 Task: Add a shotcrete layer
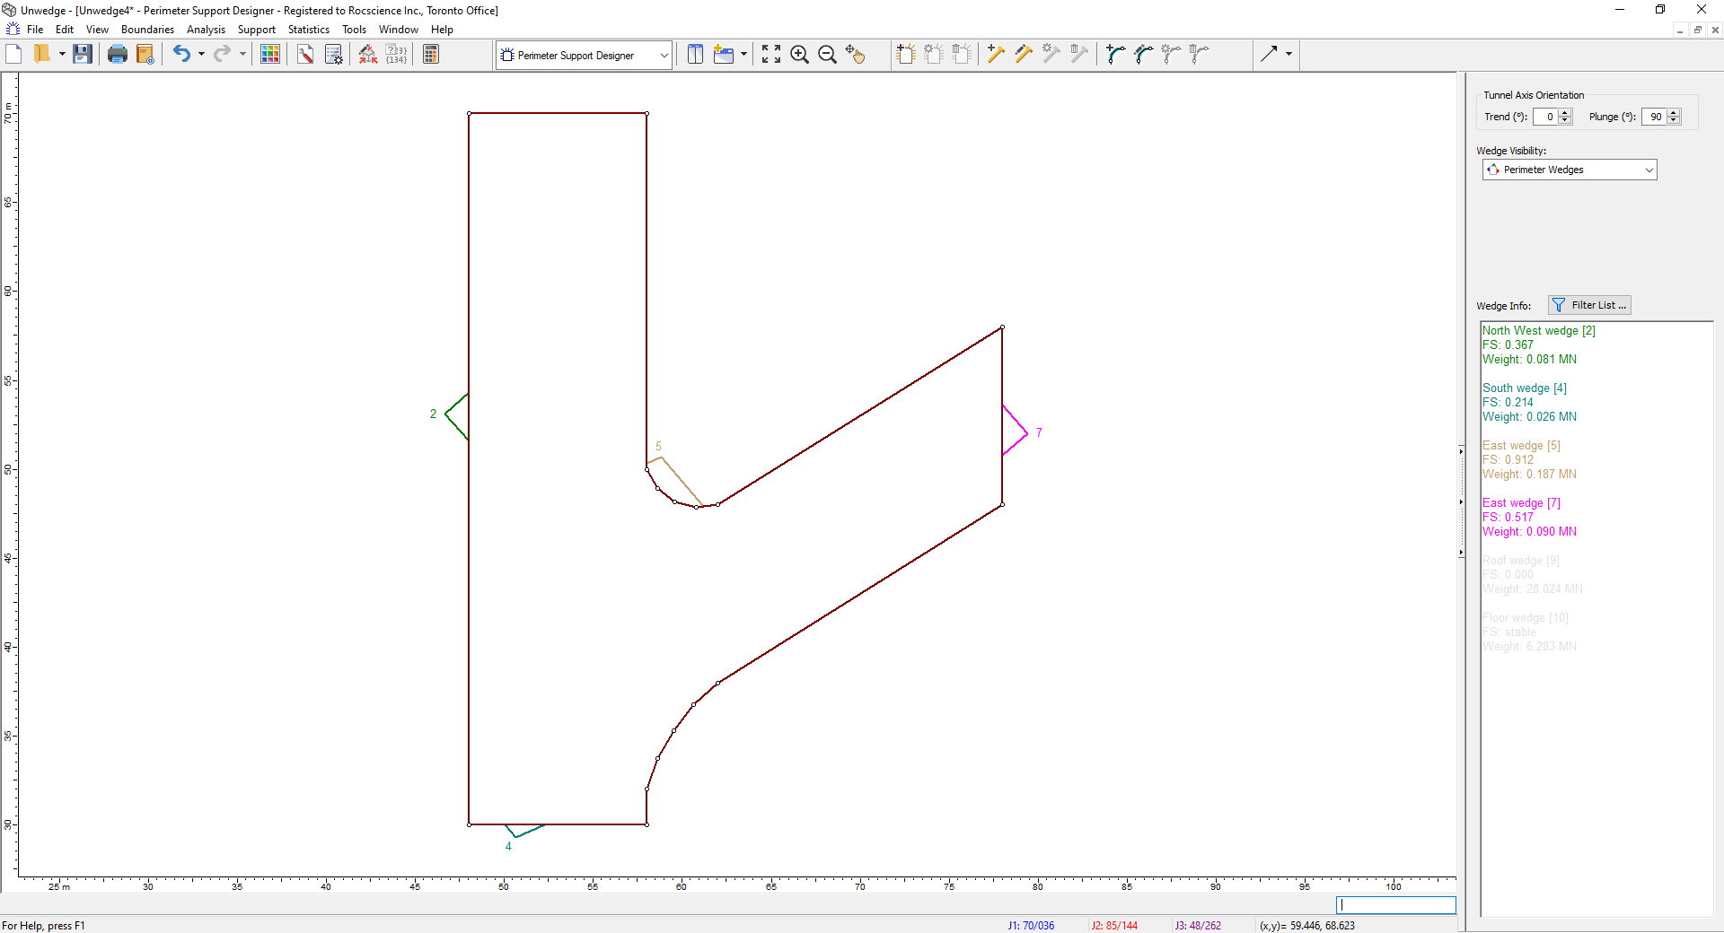(1116, 55)
